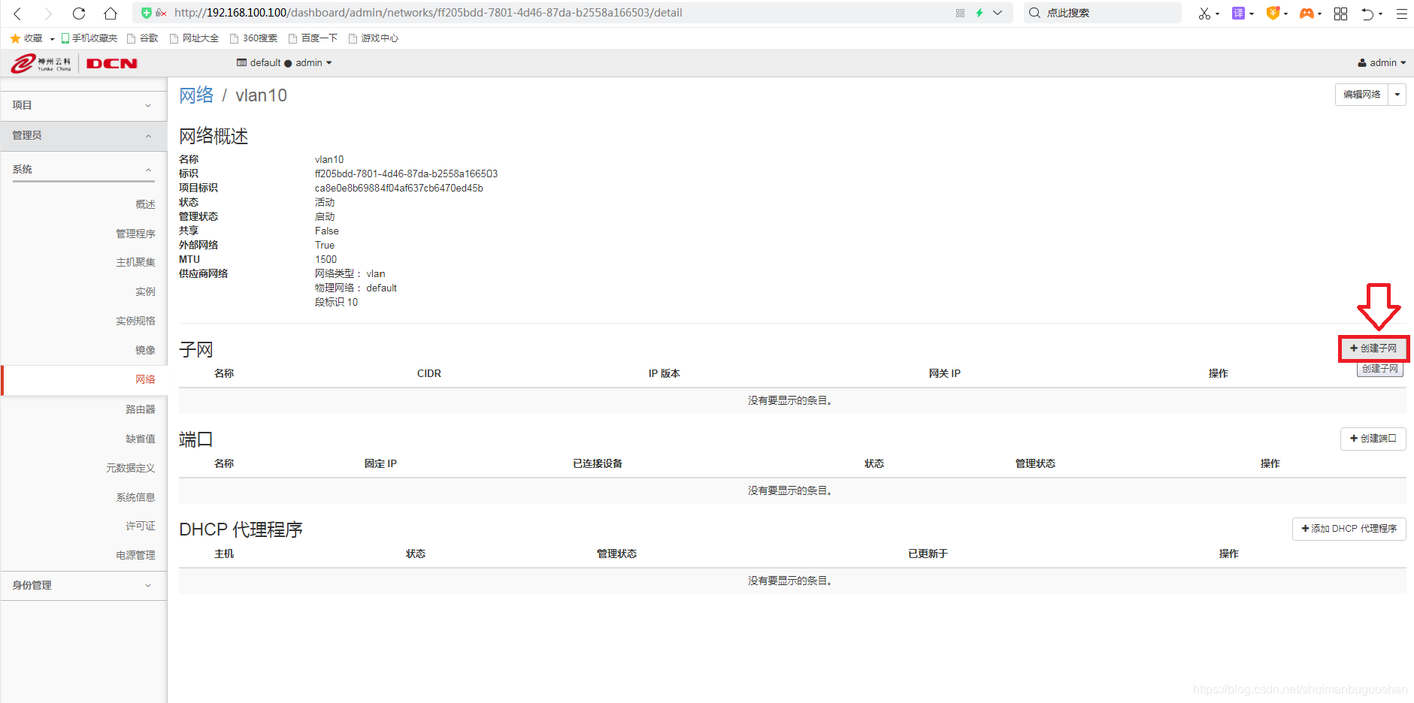This screenshot has width=1414, height=703.
Task: Click the 编辑网络 button
Action: 1361,95
